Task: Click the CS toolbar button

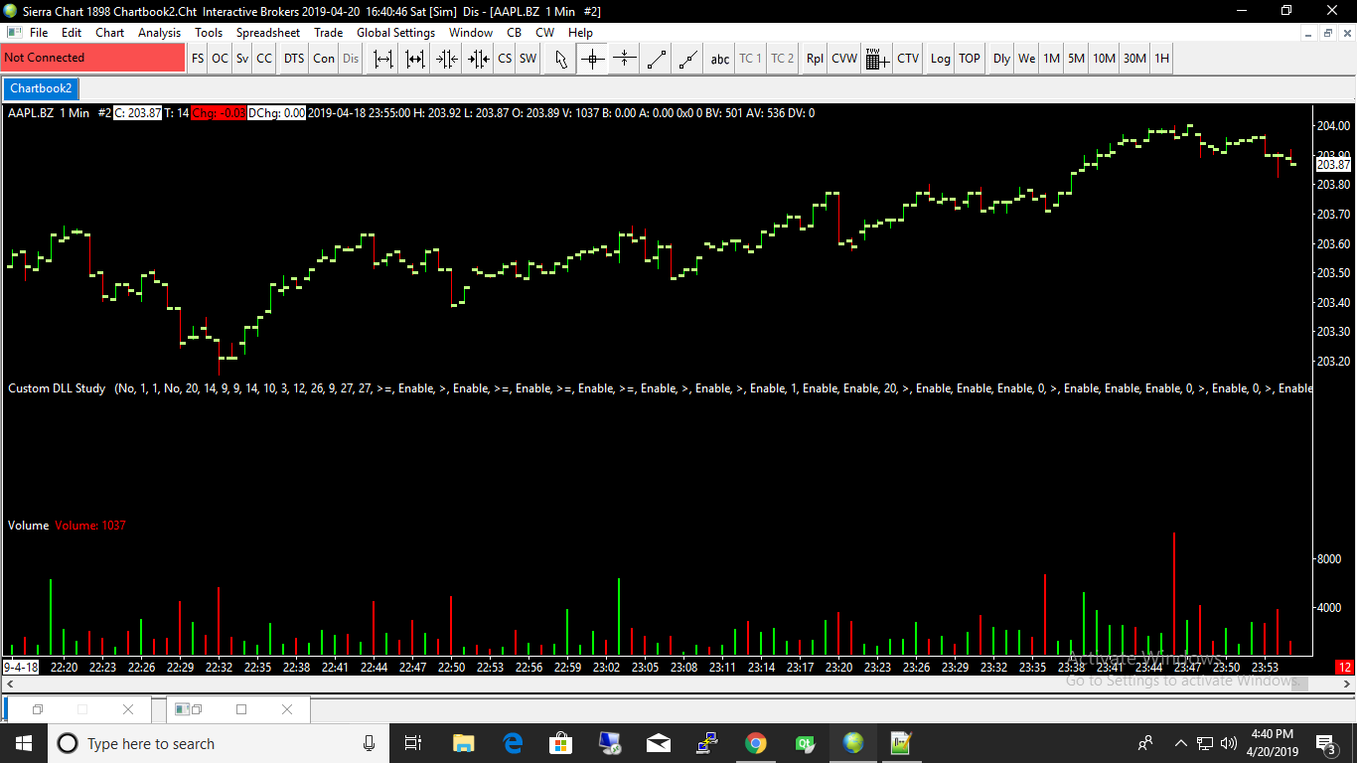Action: (505, 59)
